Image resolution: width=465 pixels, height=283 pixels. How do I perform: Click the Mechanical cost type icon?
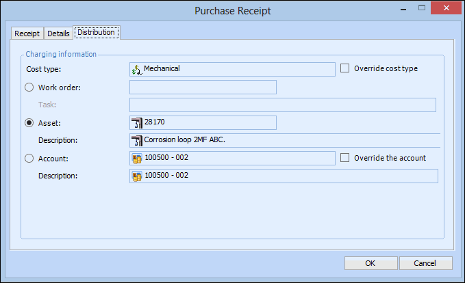[x=136, y=69]
